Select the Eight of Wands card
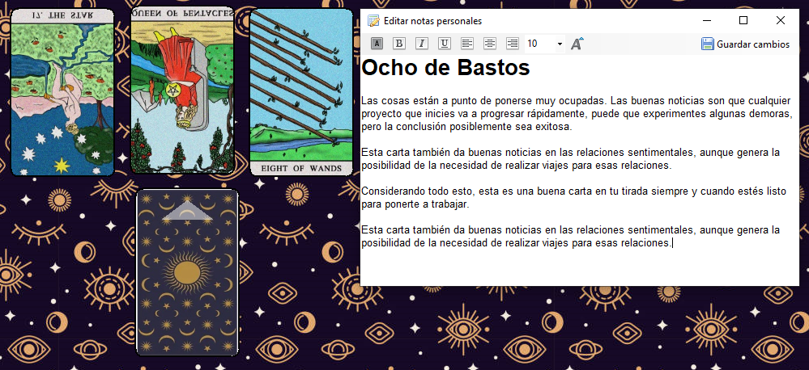 (301, 92)
